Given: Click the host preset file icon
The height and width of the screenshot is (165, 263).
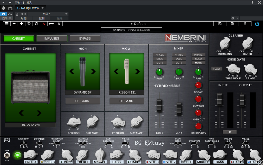Looking at the screenshot, I should pyautogui.click(x=17, y=14).
